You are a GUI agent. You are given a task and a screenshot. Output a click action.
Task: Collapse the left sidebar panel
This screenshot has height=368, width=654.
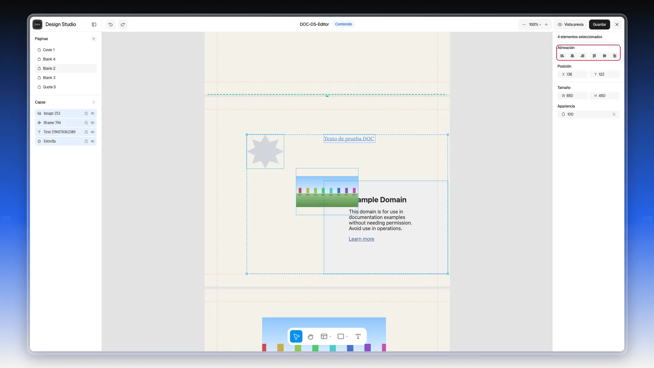point(94,25)
